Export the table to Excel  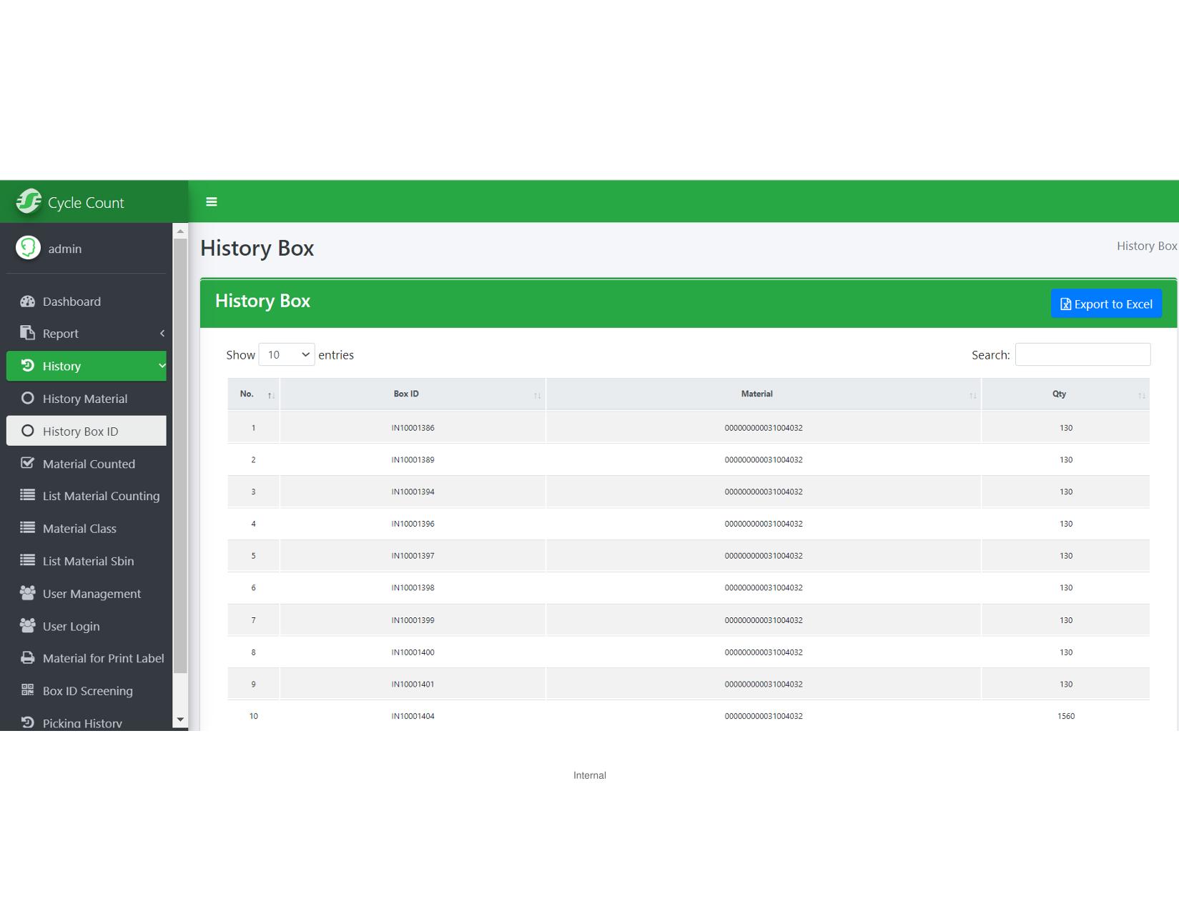pos(1105,304)
